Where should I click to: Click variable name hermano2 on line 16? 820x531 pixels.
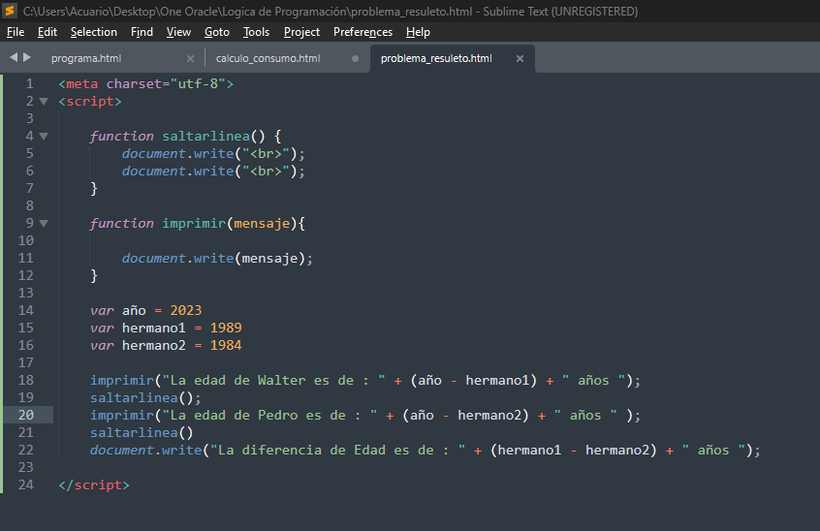click(x=154, y=346)
